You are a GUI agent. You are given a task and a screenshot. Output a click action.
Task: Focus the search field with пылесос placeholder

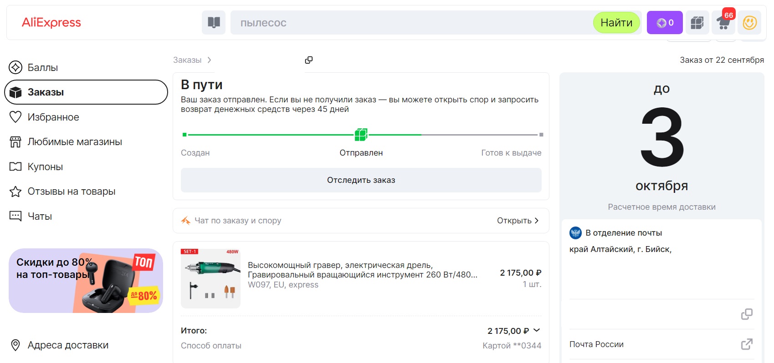point(411,23)
